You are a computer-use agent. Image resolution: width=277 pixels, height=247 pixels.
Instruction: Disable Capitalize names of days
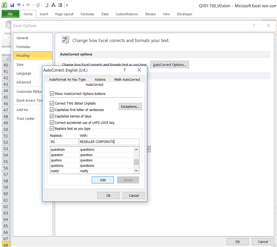pyautogui.click(x=52, y=116)
